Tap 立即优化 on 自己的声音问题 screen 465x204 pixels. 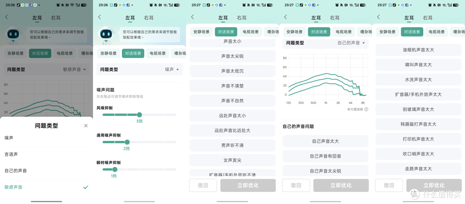341,186
